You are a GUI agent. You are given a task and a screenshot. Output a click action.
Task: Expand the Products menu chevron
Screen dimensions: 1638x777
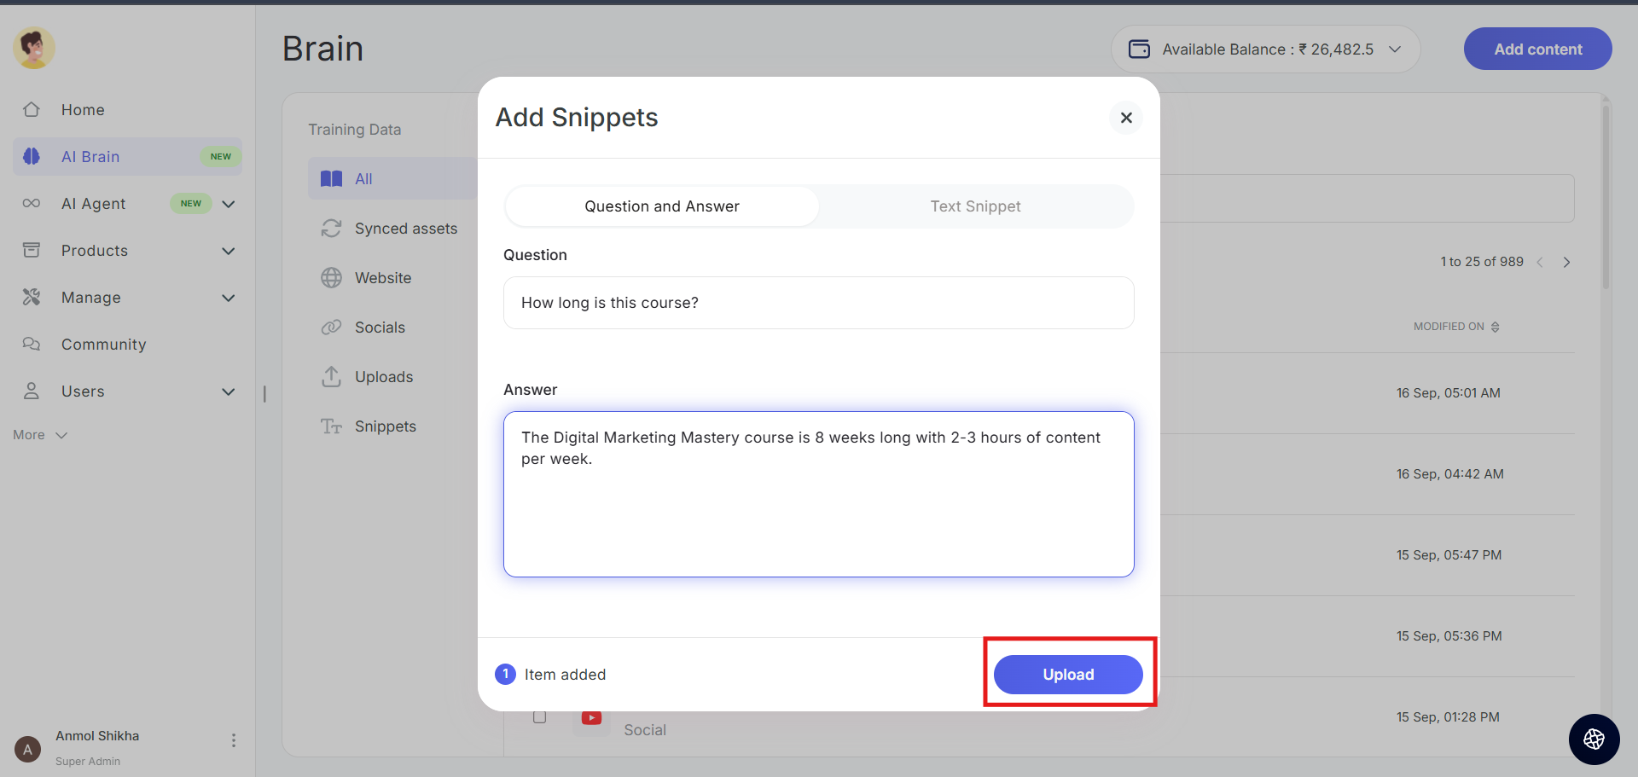[x=229, y=251]
